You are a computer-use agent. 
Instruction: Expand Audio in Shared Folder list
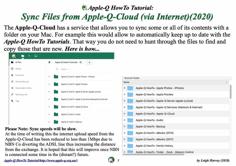[x=125, y=120]
